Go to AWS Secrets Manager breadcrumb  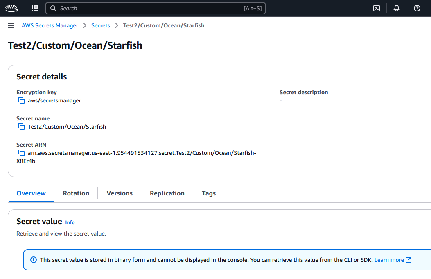pyautogui.click(x=50, y=25)
